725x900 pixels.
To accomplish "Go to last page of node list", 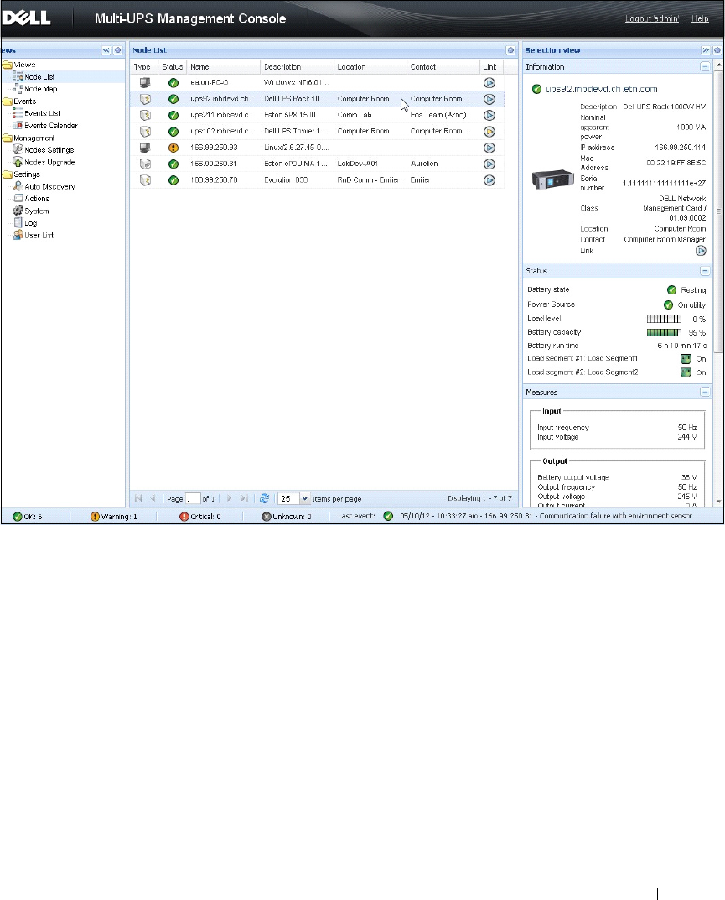I will coord(245,498).
